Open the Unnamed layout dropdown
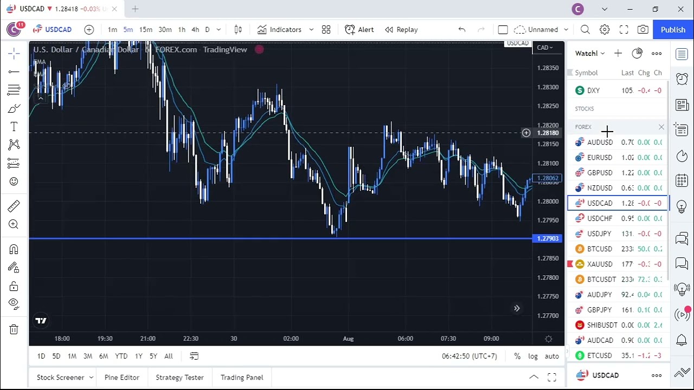Screen dimensions: 694x390 (x=541, y=30)
